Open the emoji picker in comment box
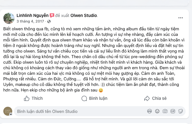This screenshot has width=192, height=124. [157, 111]
